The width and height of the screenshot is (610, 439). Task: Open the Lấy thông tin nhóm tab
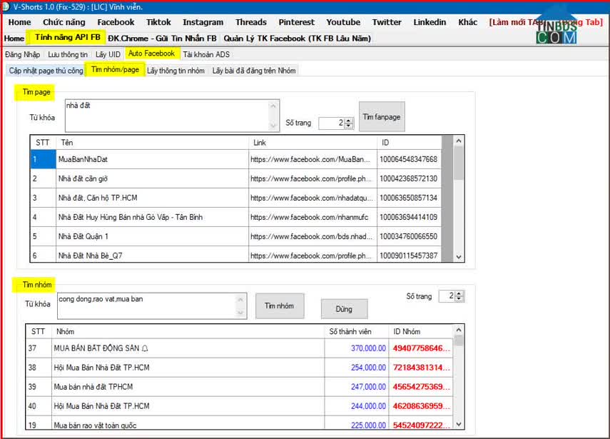[176, 71]
